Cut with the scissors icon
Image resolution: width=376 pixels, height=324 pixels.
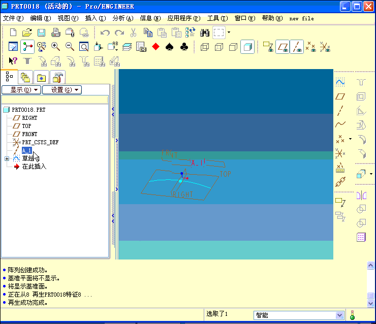[133, 33]
